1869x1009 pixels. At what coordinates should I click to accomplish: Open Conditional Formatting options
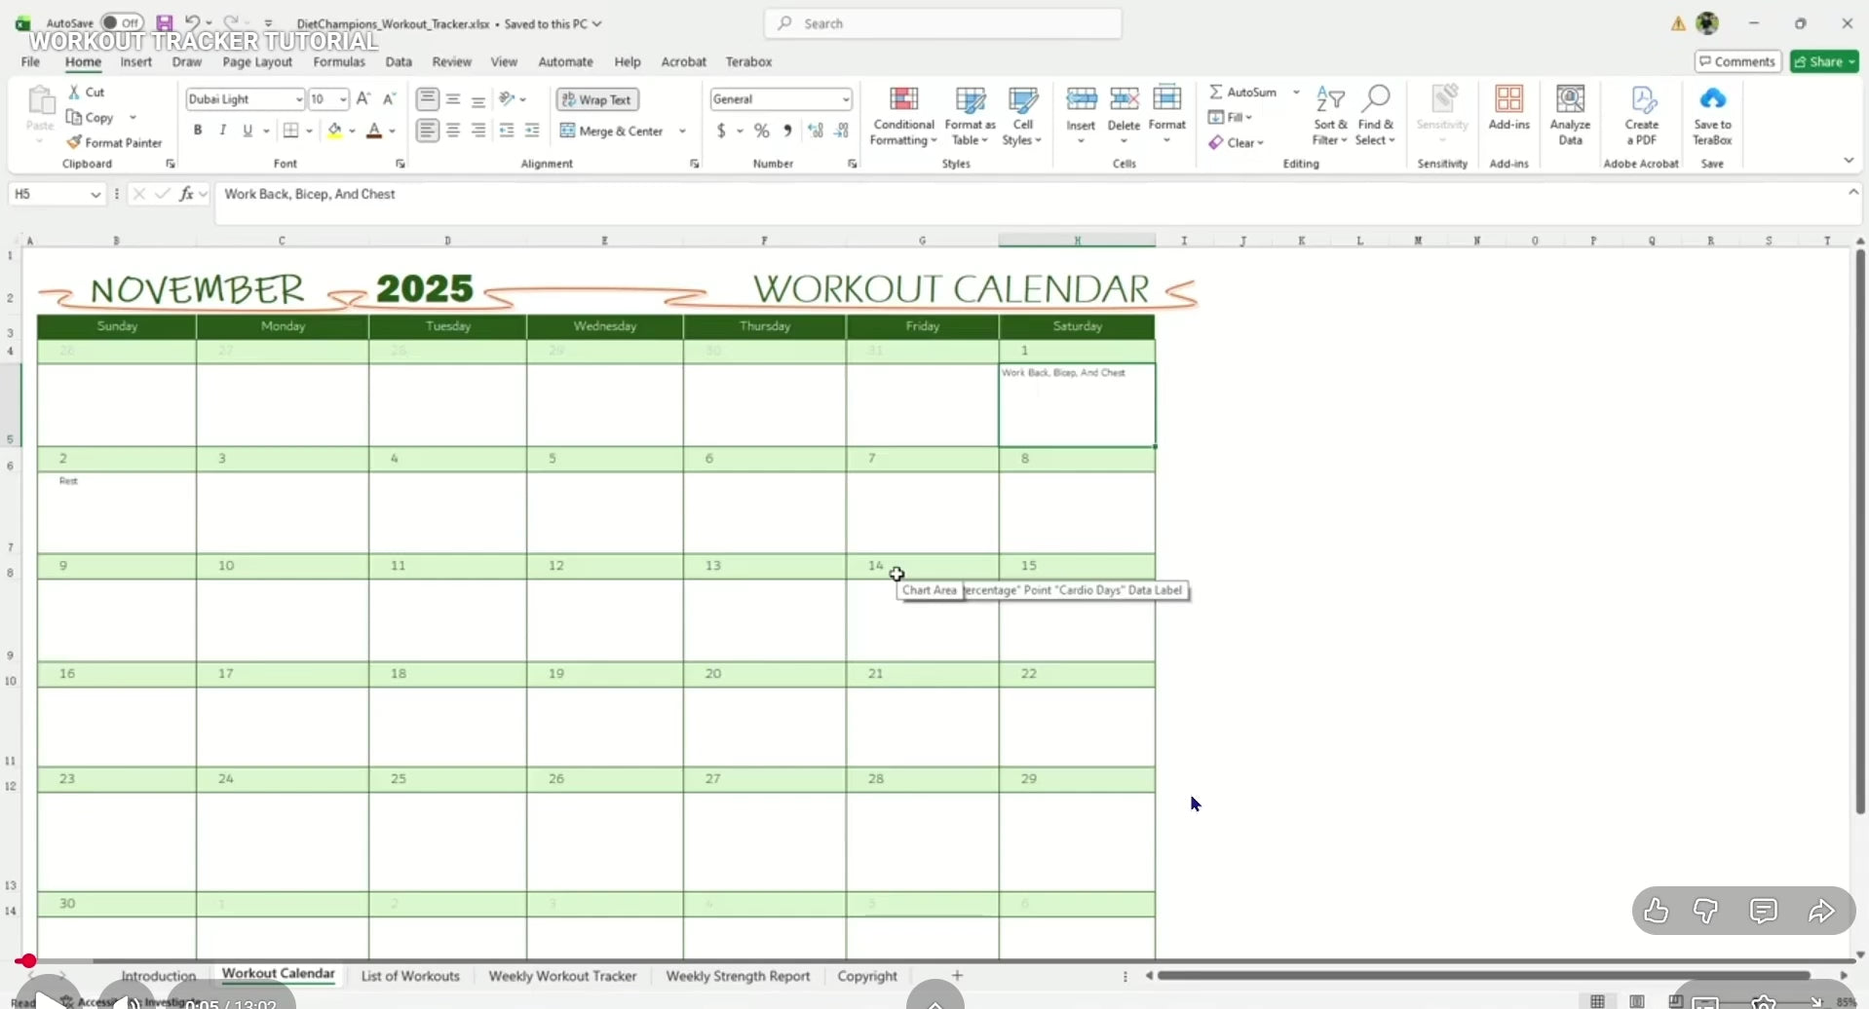click(x=903, y=115)
